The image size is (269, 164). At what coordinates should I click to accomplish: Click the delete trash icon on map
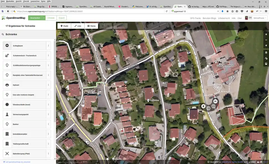pyautogui.click(x=203, y=106)
